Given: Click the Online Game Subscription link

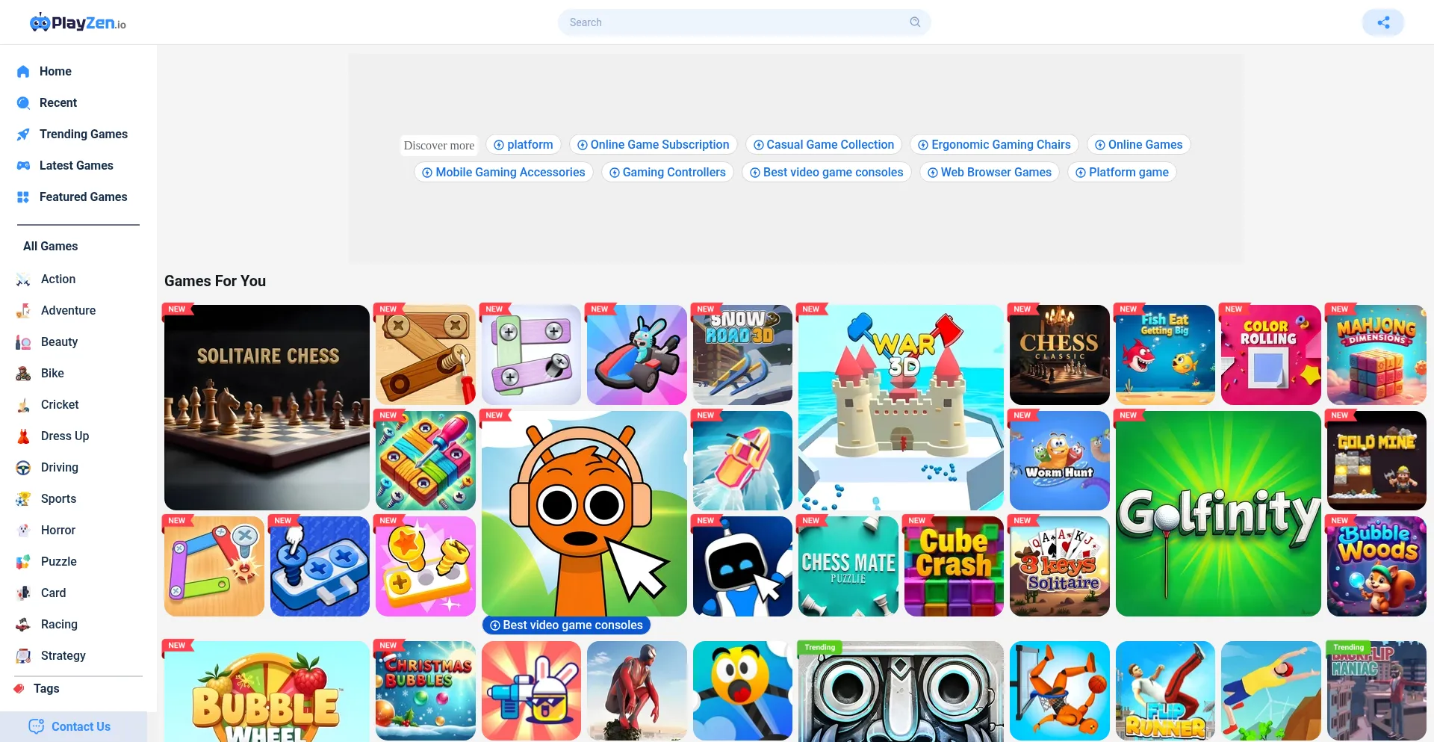Looking at the screenshot, I should tap(654, 145).
